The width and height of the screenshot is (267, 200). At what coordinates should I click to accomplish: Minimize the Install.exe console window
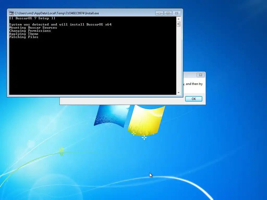pyautogui.click(x=159, y=13)
